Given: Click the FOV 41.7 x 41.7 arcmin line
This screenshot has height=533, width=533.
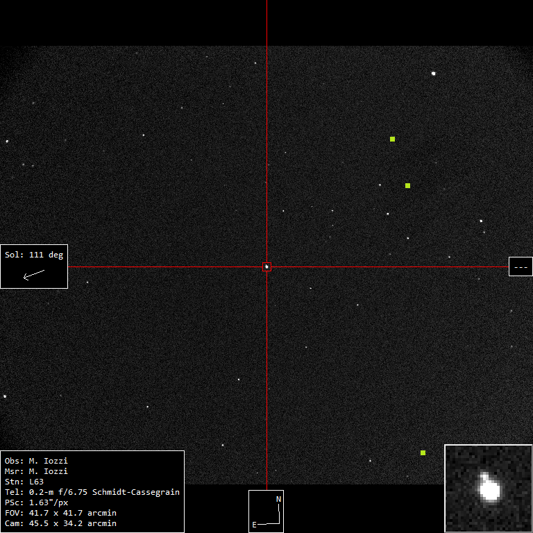Looking at the screenshot, I should click(60, 513).
